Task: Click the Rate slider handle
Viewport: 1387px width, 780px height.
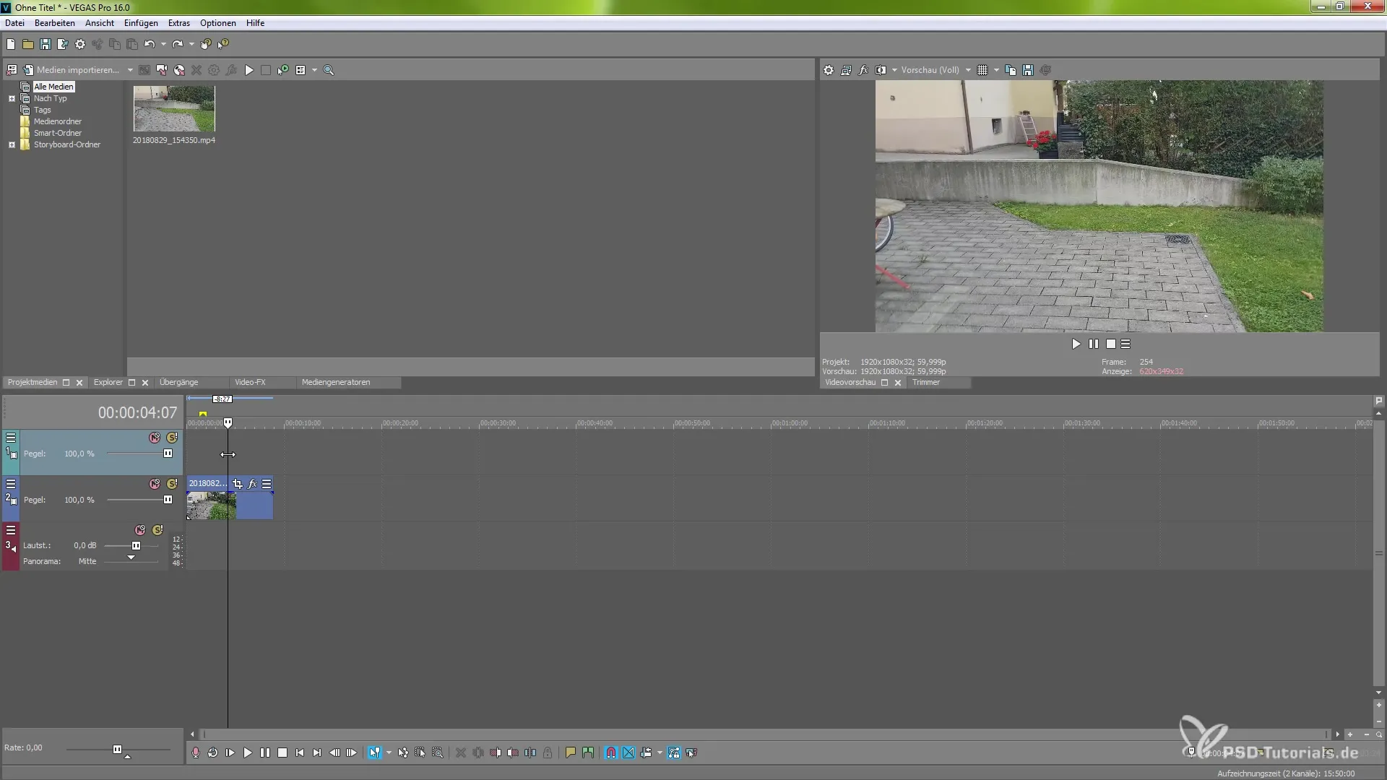Action: [x=117, y=750]
